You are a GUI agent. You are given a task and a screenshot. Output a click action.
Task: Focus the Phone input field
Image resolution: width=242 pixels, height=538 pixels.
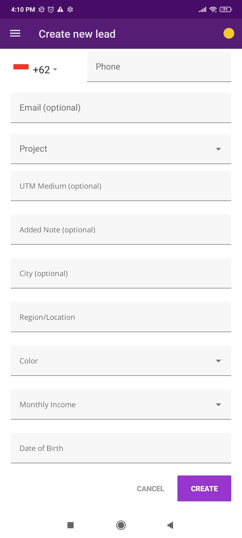click(x=159, y=67)
